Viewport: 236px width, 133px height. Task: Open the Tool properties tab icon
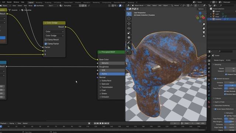pos(209,56)
